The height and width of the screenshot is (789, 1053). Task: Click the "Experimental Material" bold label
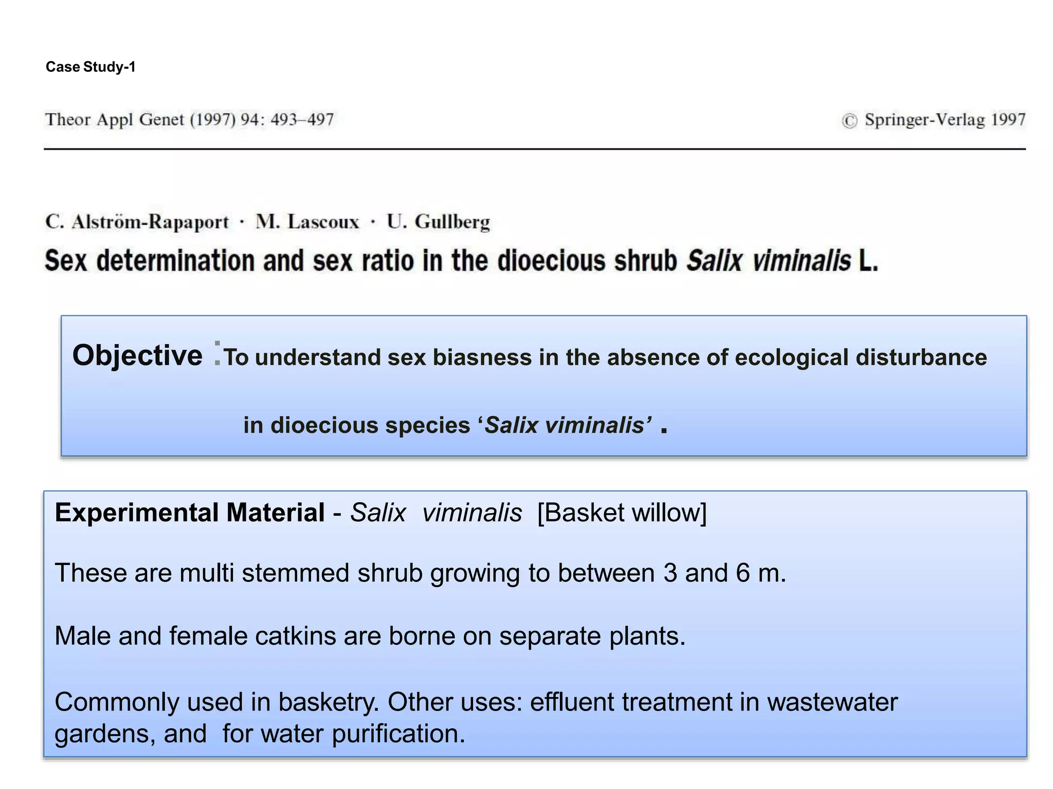point(190,513)
